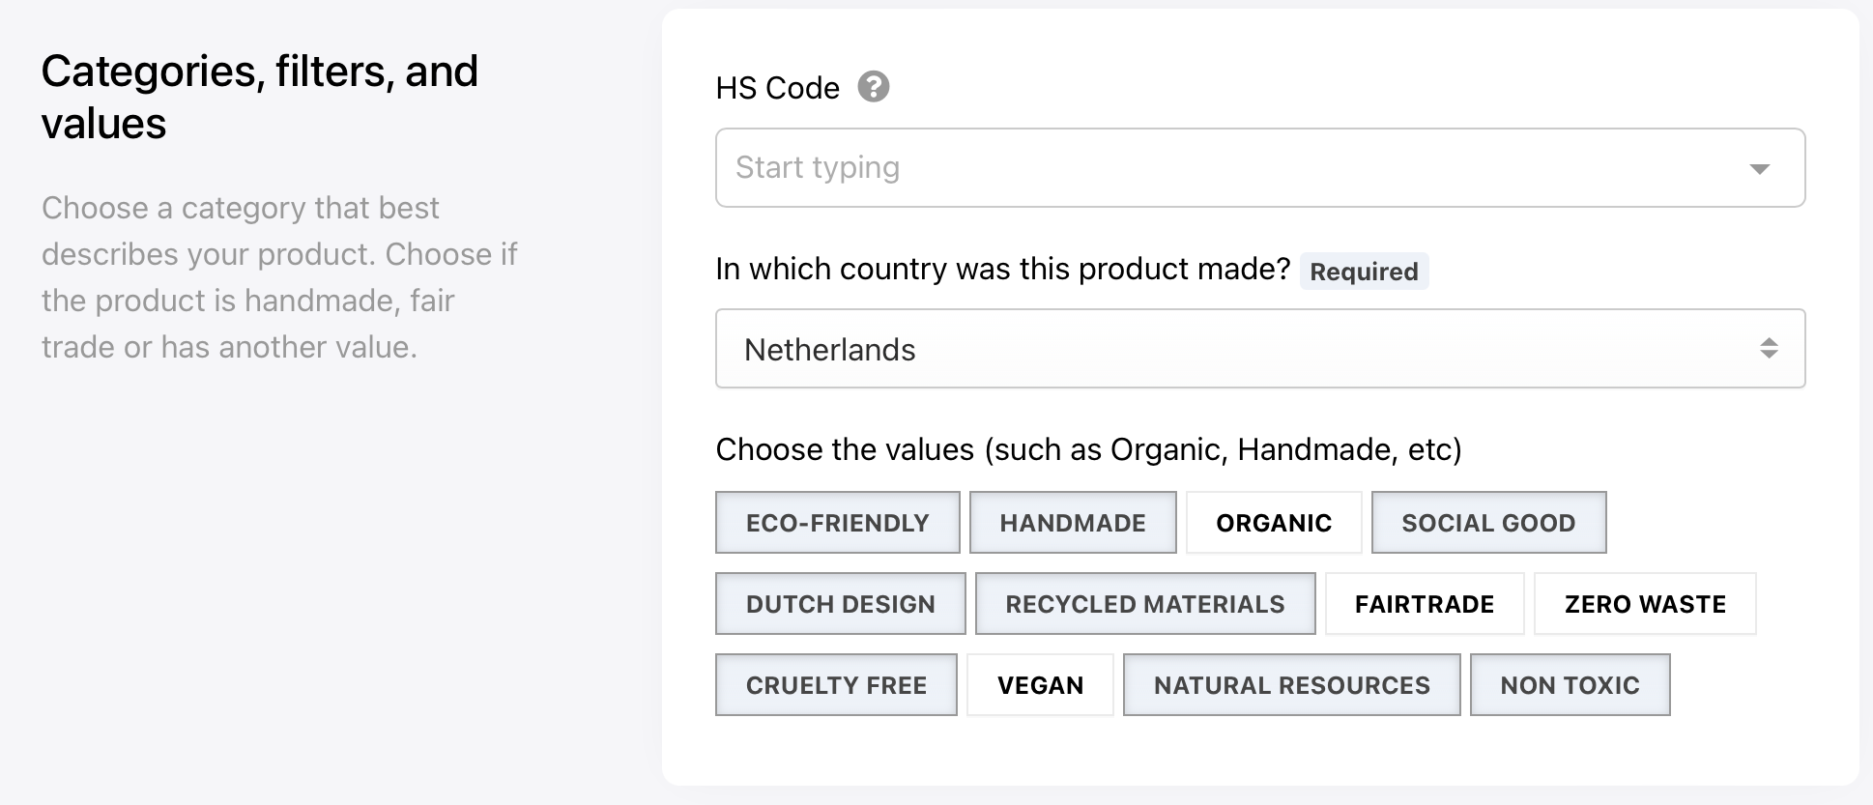Screen dimensions: 1873x805
Task: Toggle the ECO-FRIENDLY value tag
Action: (x=838, y=523)
